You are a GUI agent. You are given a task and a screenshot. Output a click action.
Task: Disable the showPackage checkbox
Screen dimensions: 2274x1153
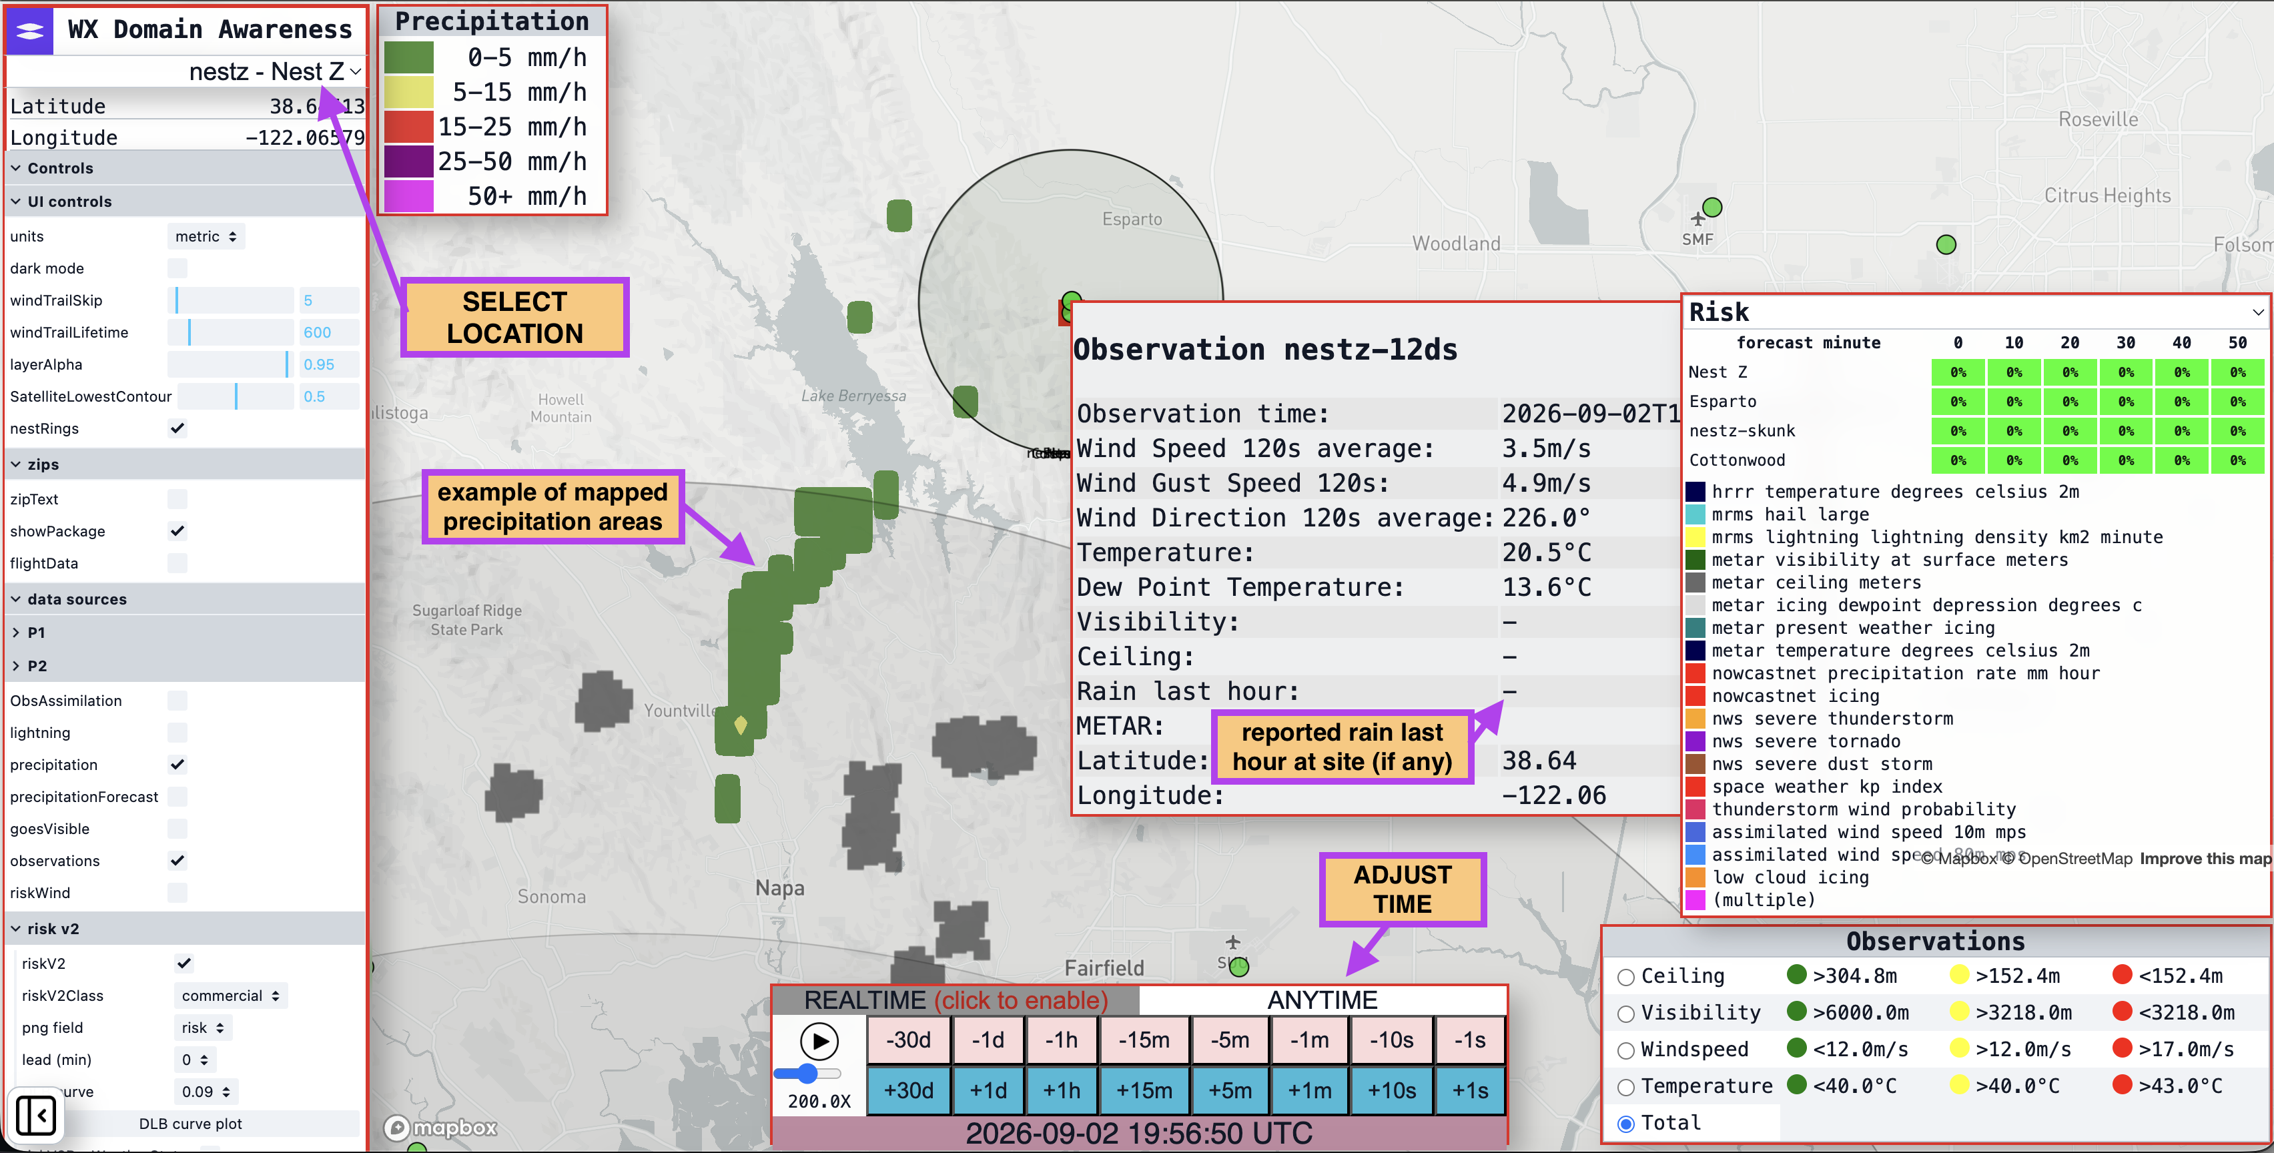pos(177,532)
